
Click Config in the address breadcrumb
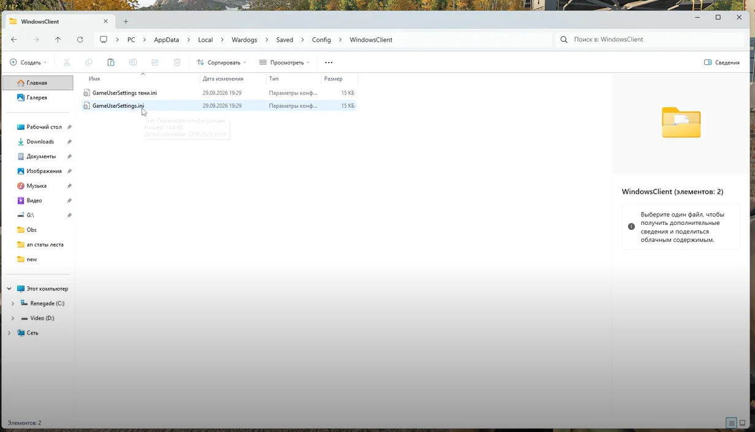coord(321,40)
